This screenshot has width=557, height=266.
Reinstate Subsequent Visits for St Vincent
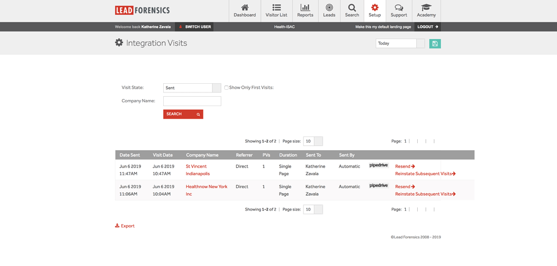click(425, 174)
